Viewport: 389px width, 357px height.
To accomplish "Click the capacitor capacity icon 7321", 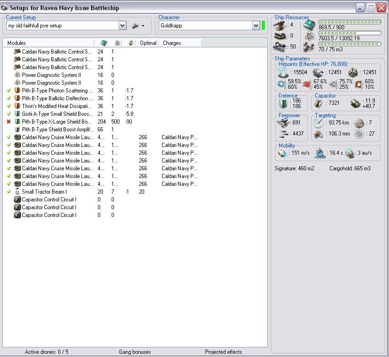I will click(x=319, y=103).
